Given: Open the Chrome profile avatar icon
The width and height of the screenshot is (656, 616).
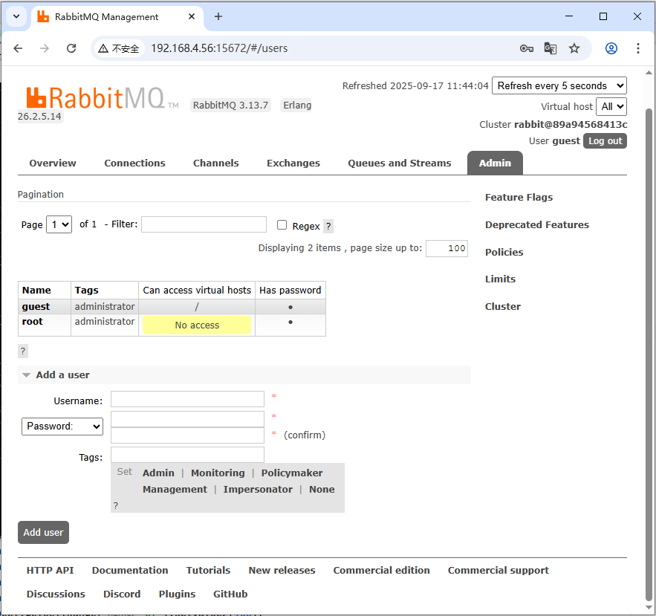Looking at the screenshot, I should (611, 48).
